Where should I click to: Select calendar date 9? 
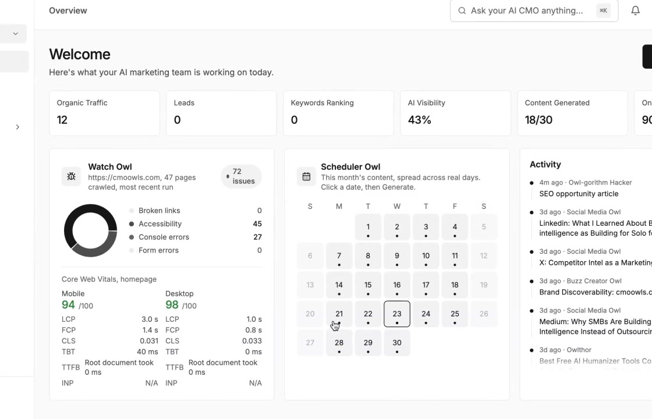point(396,256)
